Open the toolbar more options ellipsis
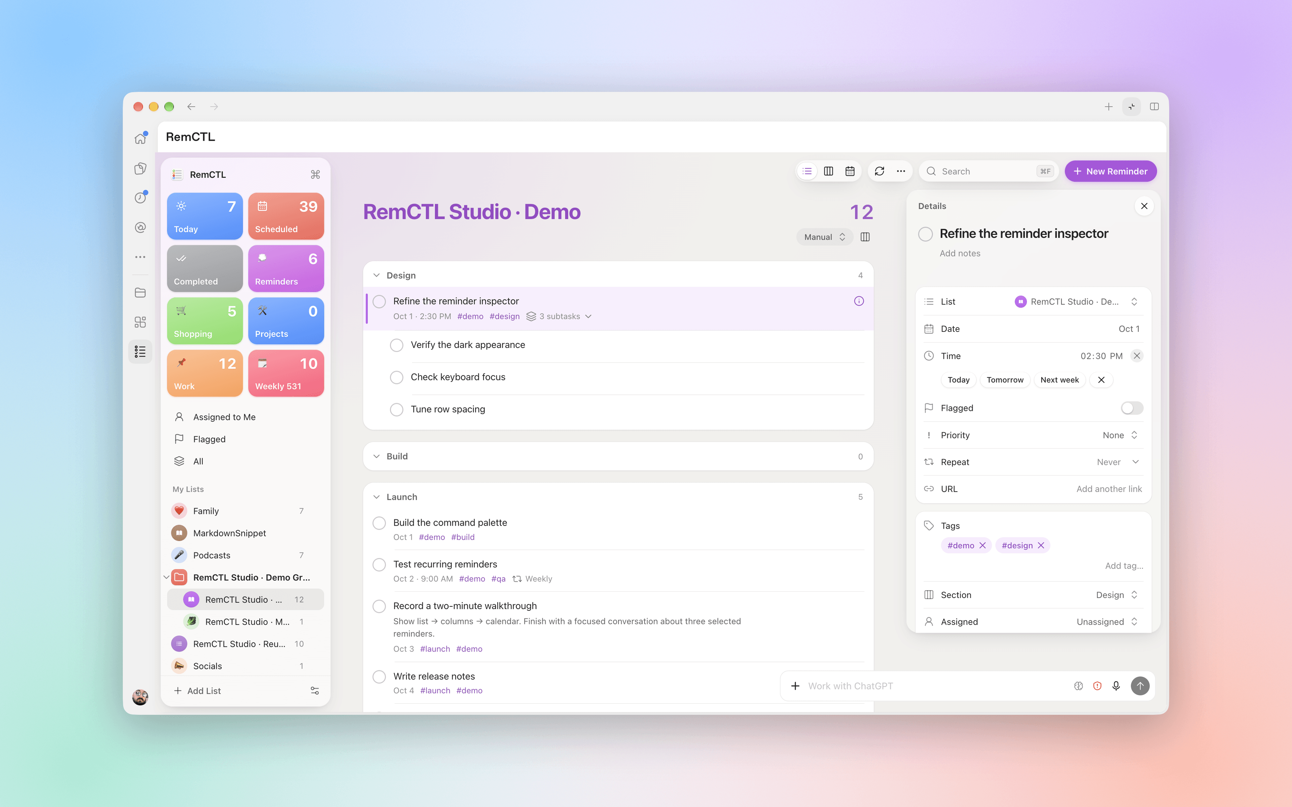 (x=901, y=171)
